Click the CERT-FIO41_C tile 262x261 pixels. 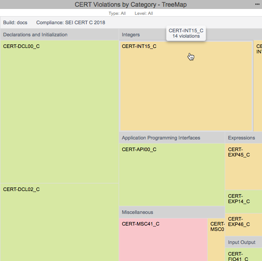244,255
